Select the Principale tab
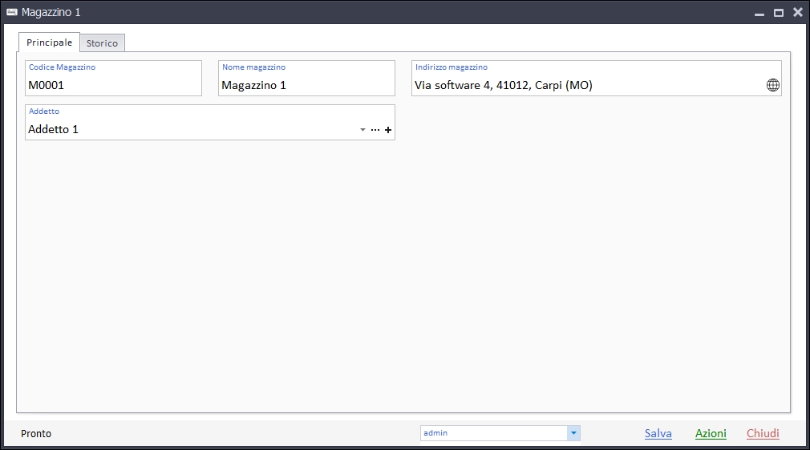 (x=49, y=43)
